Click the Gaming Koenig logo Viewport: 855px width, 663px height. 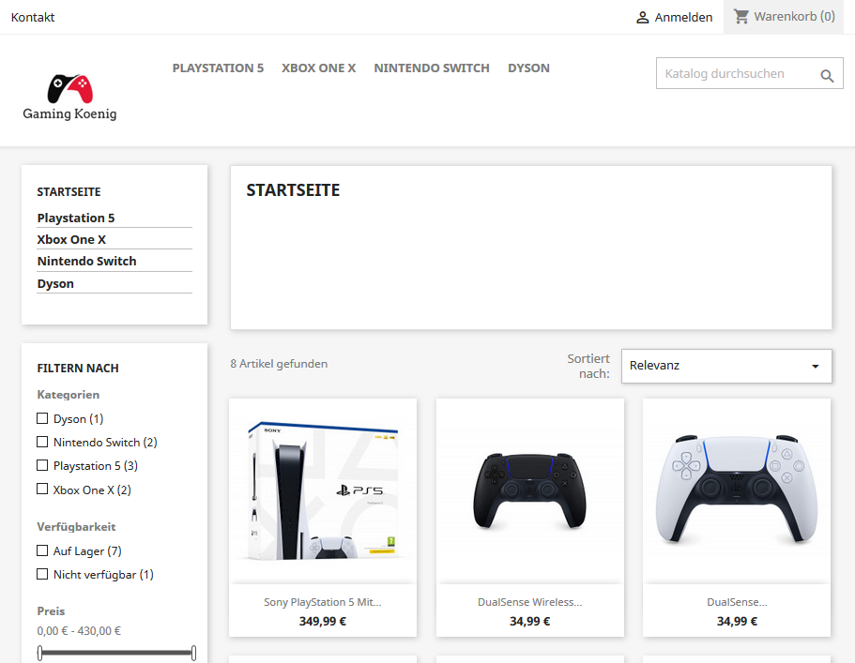click(x=69, y=97)
